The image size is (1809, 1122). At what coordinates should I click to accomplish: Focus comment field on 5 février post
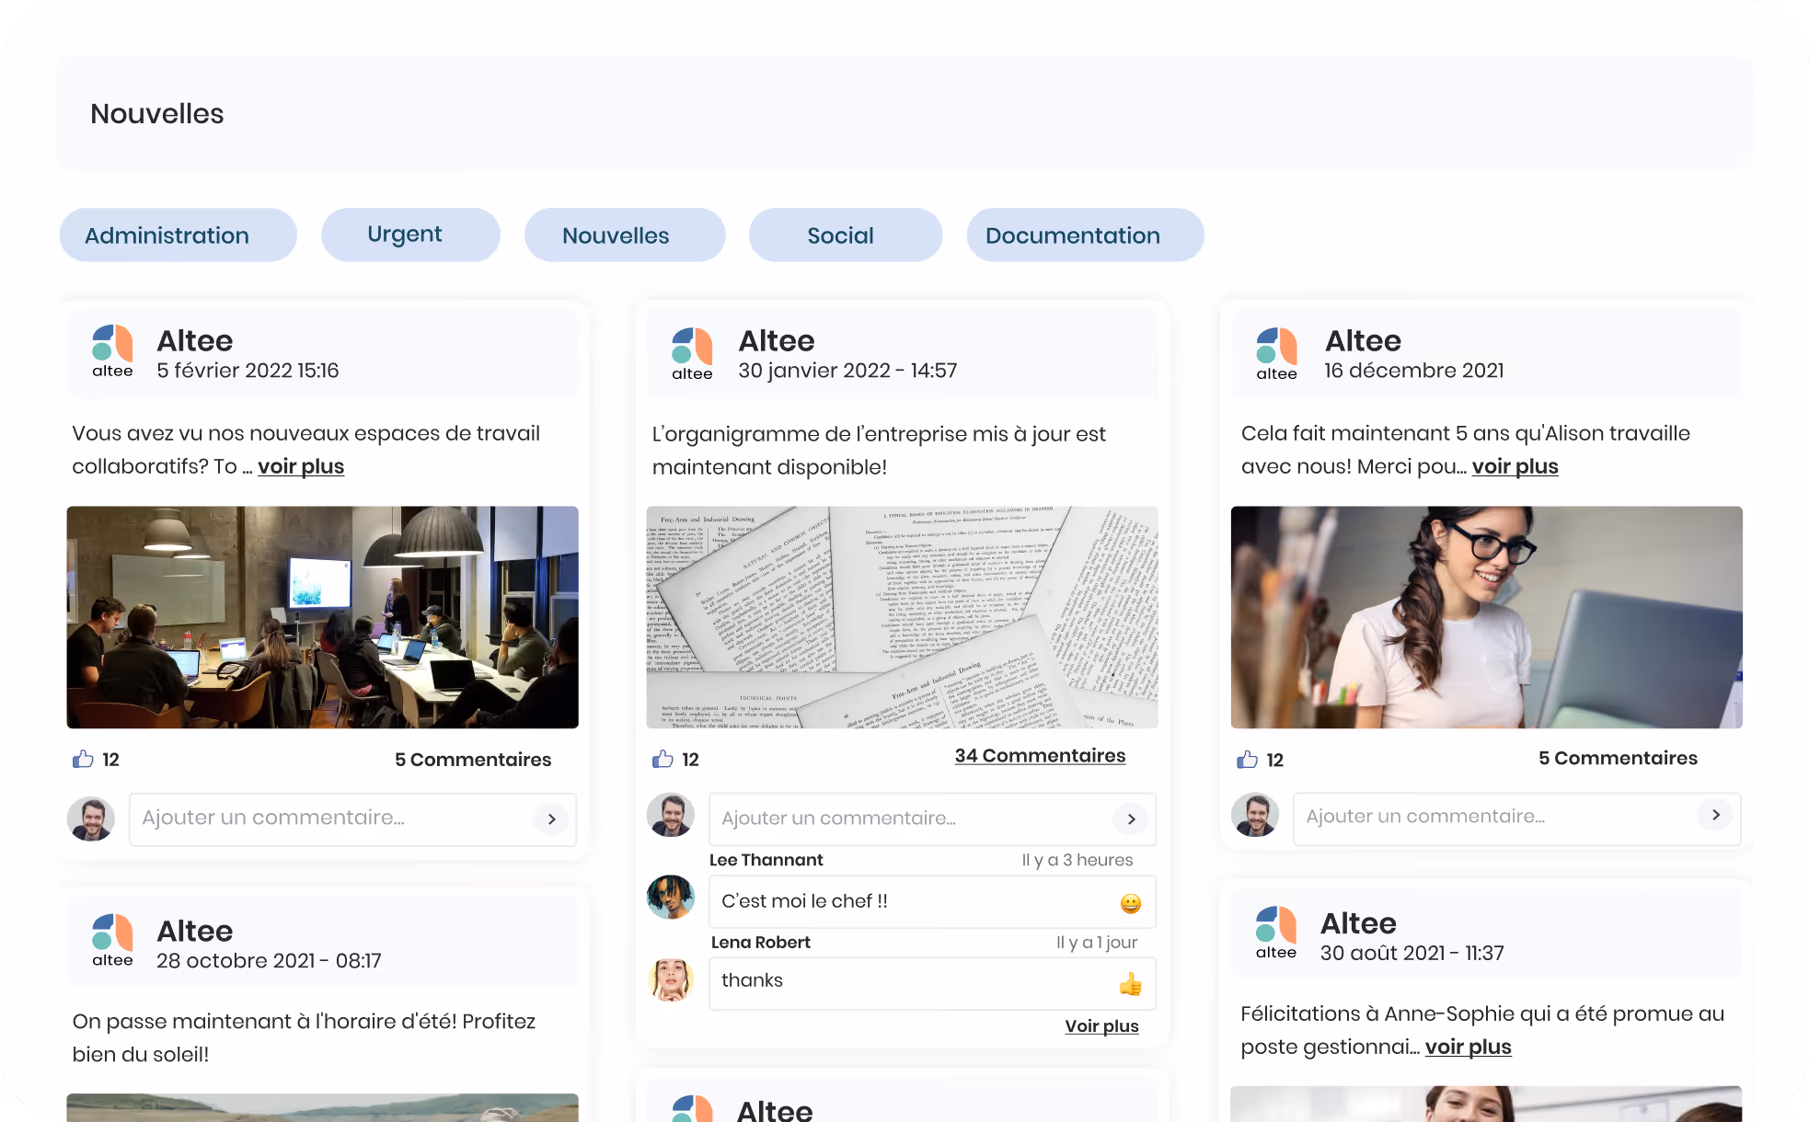coord(352,819)
